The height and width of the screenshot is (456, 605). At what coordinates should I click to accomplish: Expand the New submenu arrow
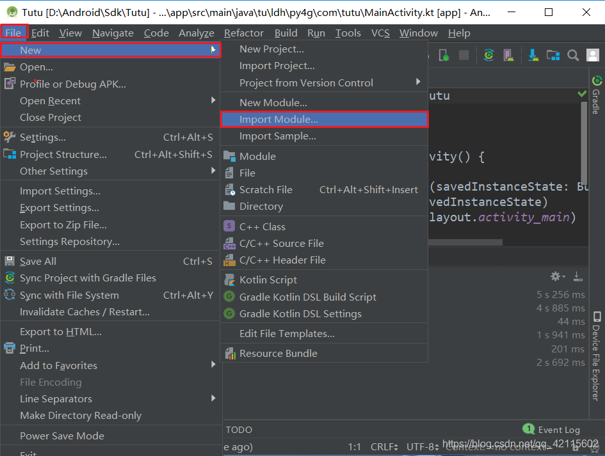click(213, 50)
